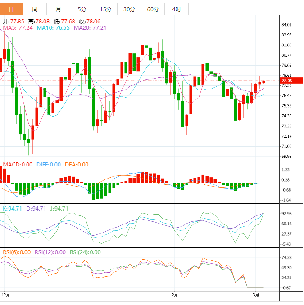Select the 60分 timeframe tab

pos(153,9)
